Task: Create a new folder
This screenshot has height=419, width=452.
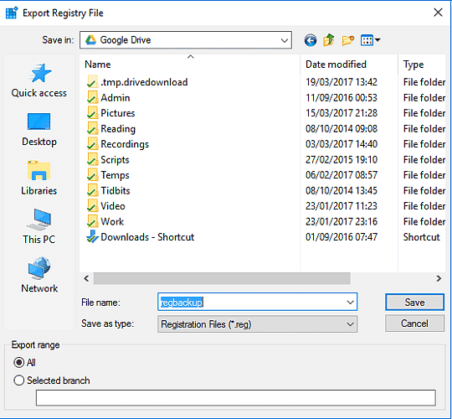Action: 348,40
